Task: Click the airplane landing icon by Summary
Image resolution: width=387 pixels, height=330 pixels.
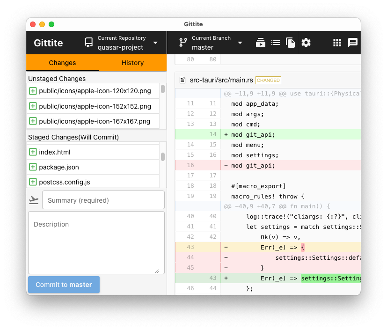Action: click(34, 200)
